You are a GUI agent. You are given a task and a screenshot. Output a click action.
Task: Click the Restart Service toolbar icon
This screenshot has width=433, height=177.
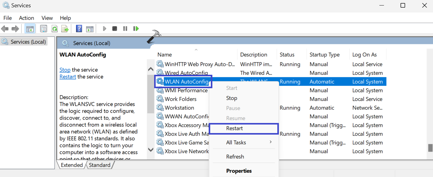136,29
